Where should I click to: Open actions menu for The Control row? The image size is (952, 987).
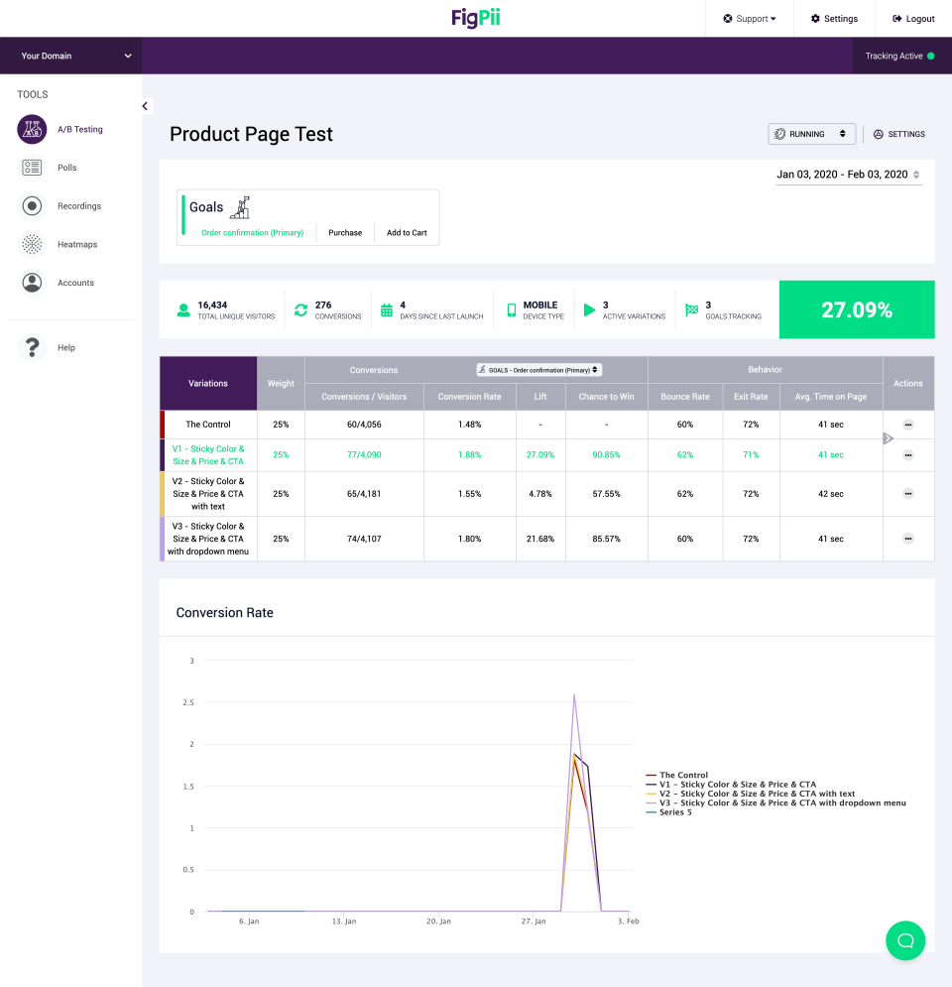coord(908,424)
